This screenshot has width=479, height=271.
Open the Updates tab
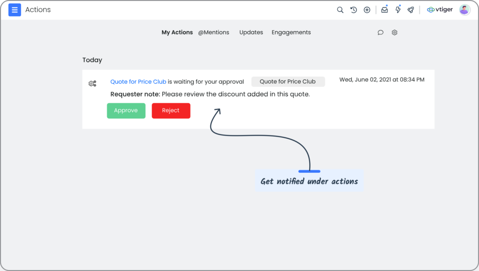click(251, 32)
